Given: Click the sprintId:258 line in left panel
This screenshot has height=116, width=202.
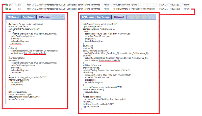Looking at the screenshot, I should [x=16, y=43].
